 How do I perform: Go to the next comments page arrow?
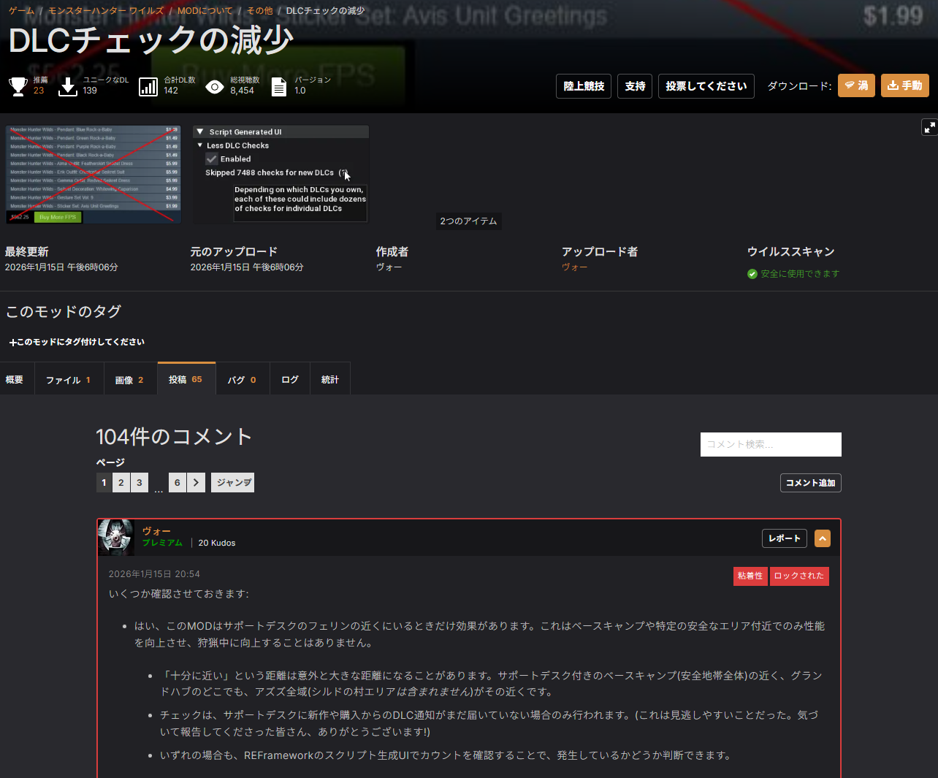tap(196, 483)
